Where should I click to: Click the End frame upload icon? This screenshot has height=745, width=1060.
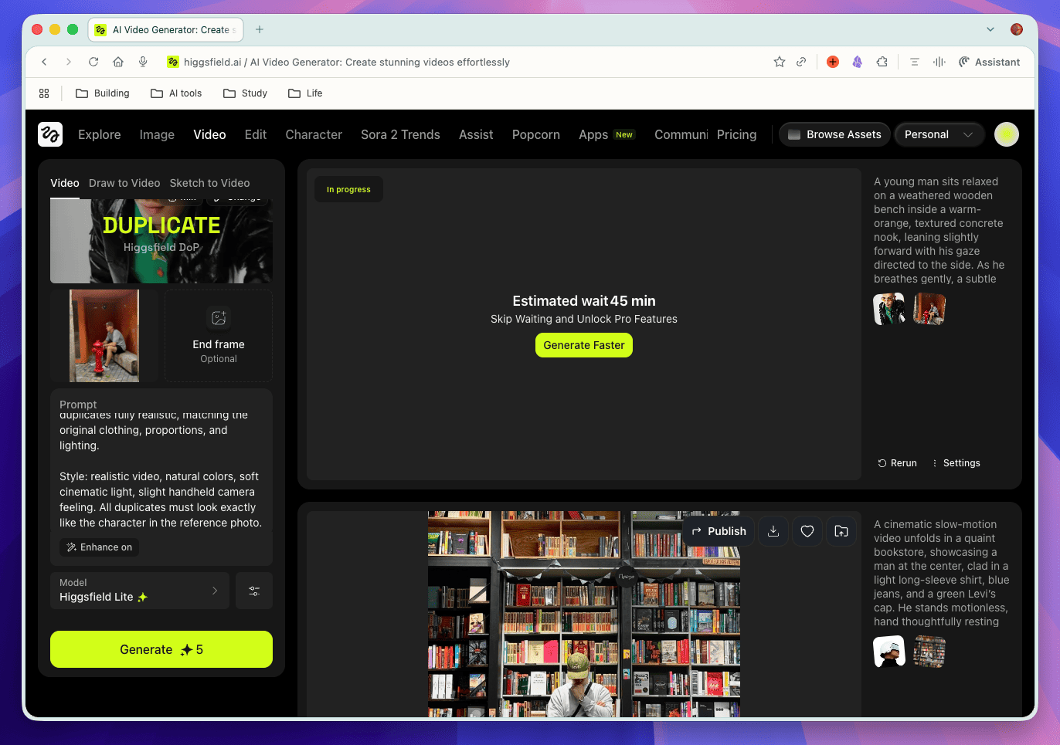(x=219, y=318)
